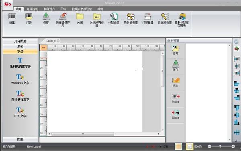
Task: Expand the 几何图形 panel section
Action: tap(20, 41)
